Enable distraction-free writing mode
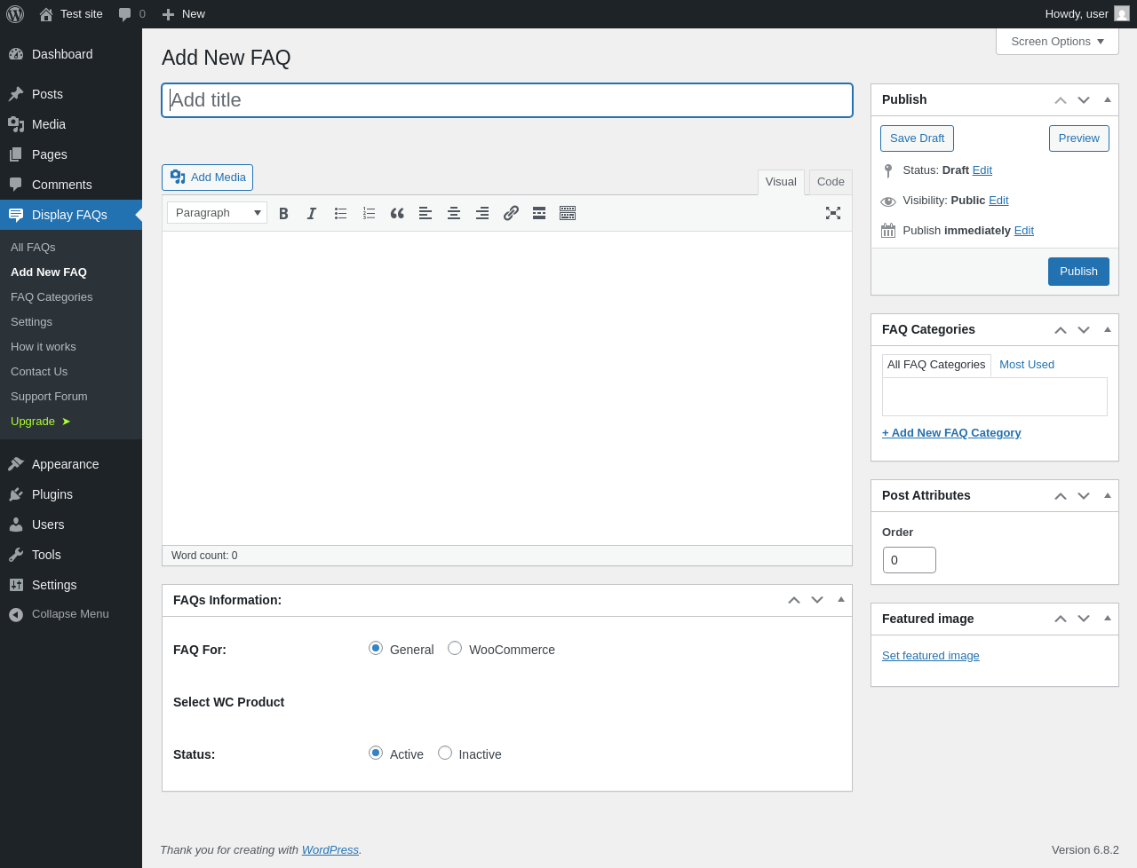Image resolution: width=1137 pixels, height=868 pixels. (x=833, y=213)
